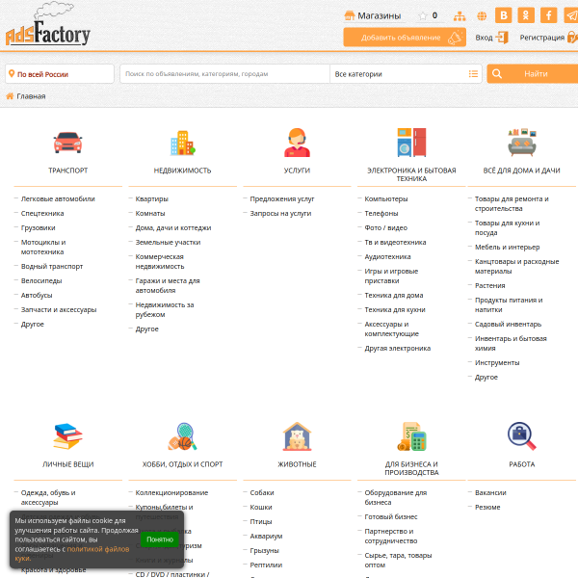
Task: Open the AdsFactory logo homepage
Action: 48,25
